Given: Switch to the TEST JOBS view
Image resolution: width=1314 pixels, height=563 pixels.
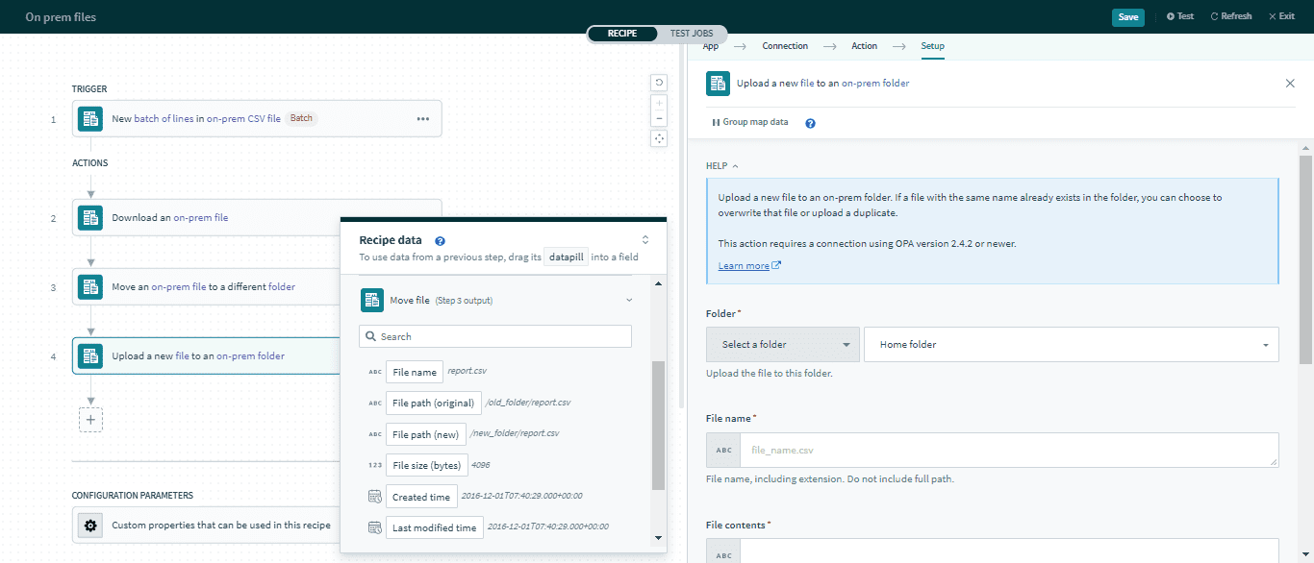Looking at the screenshot, I should click(693, 34).
